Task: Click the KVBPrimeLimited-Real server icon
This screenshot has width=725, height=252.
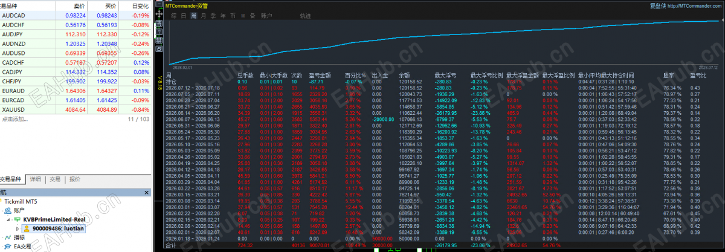Action: [17, 219]
